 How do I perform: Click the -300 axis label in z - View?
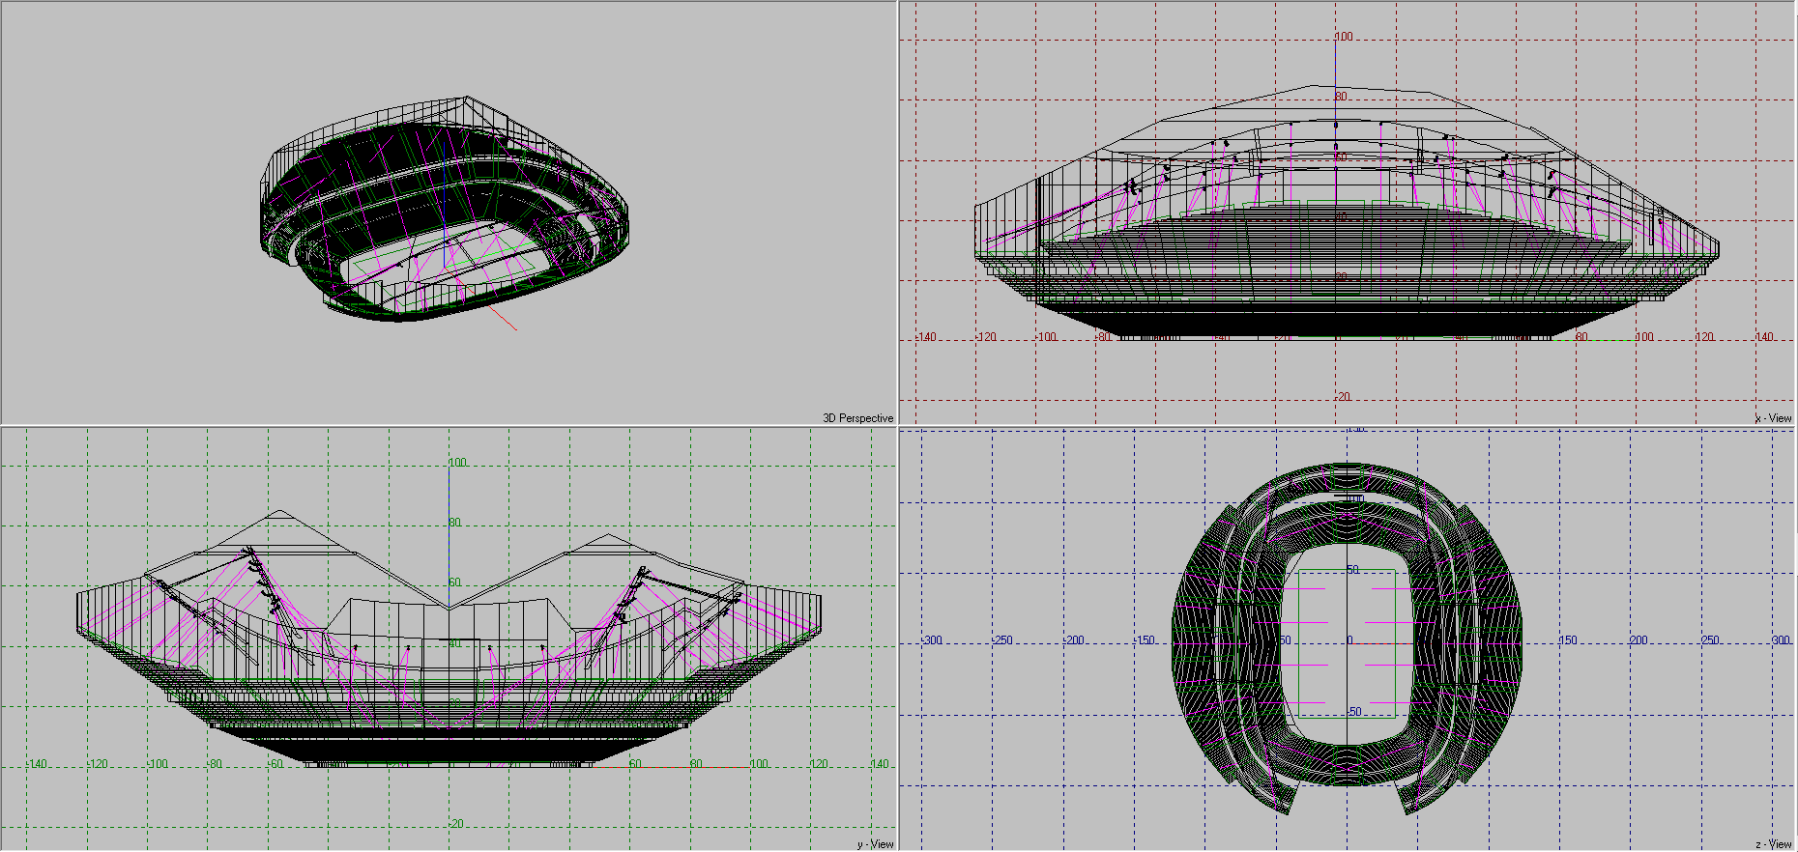pyautogui.click(x=931, y=640)
